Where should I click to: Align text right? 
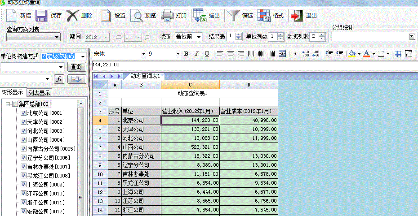241,54
